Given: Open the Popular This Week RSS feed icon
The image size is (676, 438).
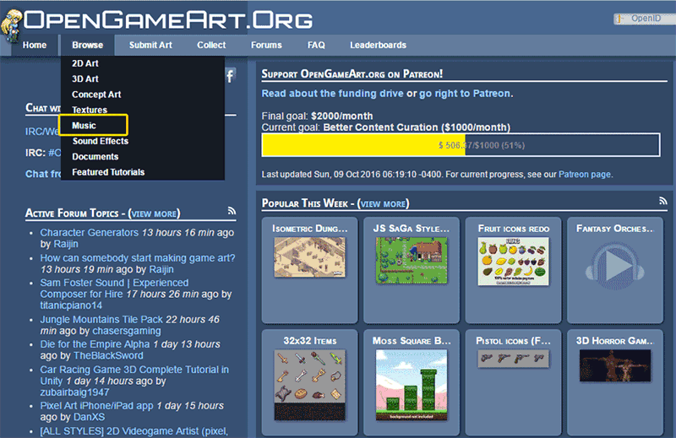Looking at the screenshot, I should coord(663,201).
